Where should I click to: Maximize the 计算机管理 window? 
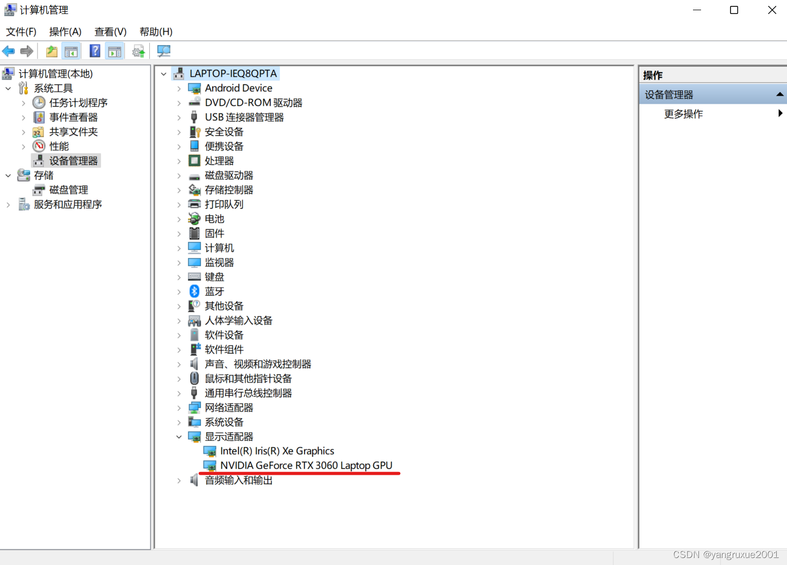tap(734, 10)
